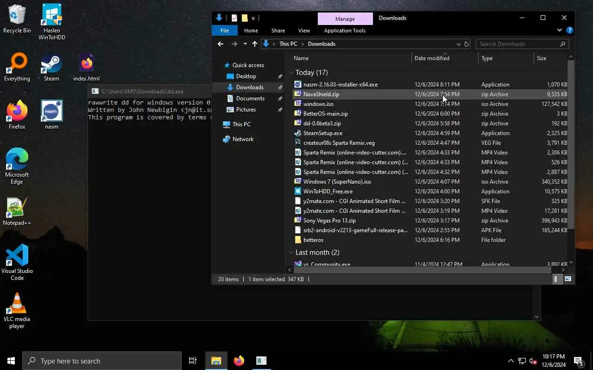Open Customize Quick Access Toolbar dropdown
This screenshot has height=370, width=593.
point(253,18)
